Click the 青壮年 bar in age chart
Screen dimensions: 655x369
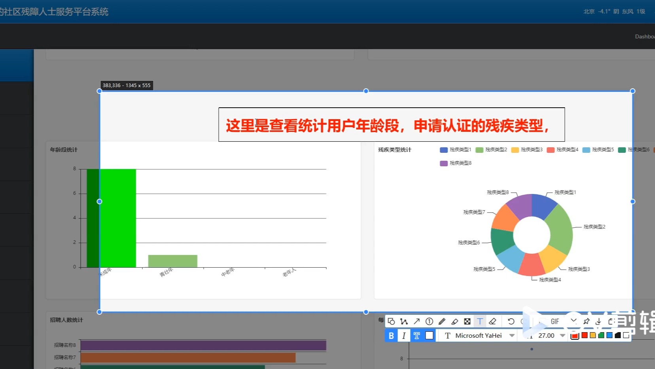pyautogui.click(x=172, y=261)
